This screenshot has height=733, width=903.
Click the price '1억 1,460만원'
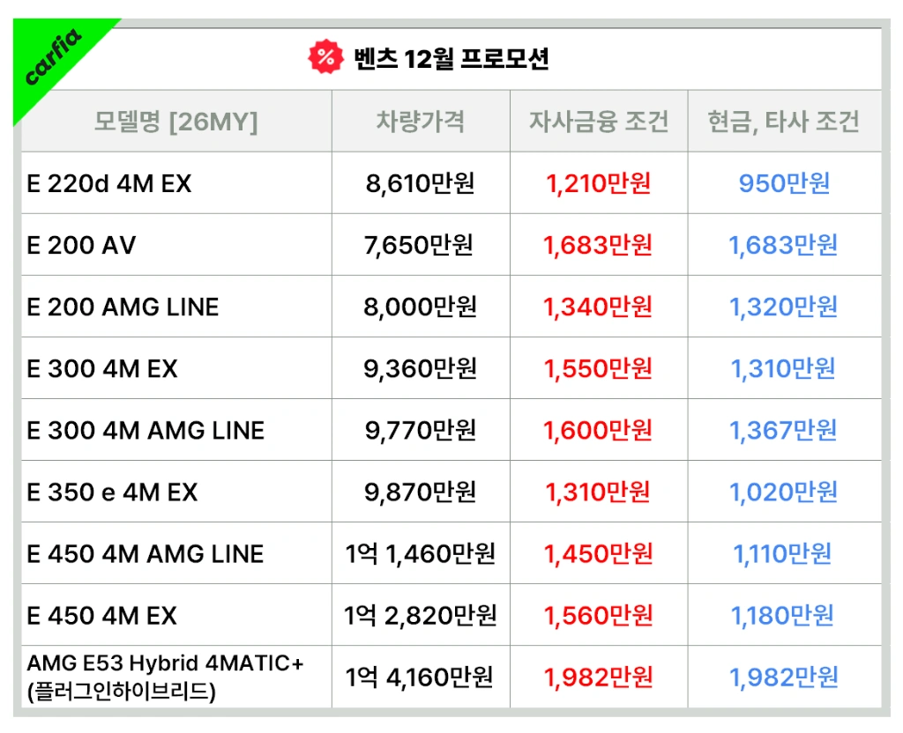[x=421, y=553]
